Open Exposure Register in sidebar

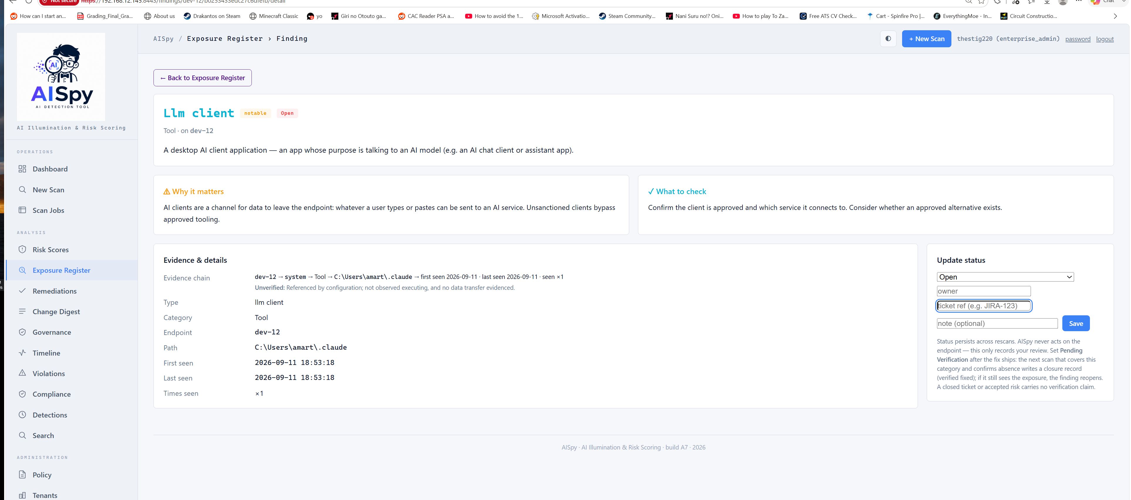coord(72,270)
